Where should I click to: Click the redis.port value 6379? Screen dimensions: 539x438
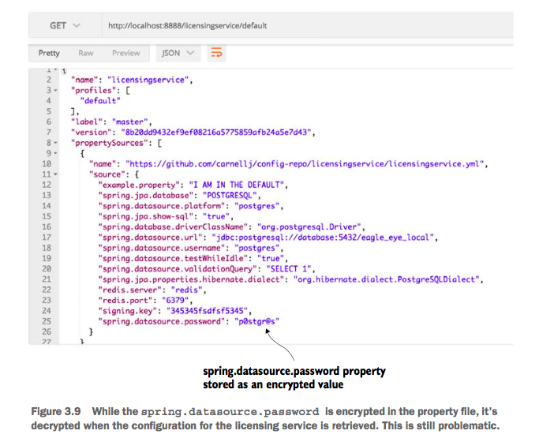pyautogui.click(x=178, y=301)
